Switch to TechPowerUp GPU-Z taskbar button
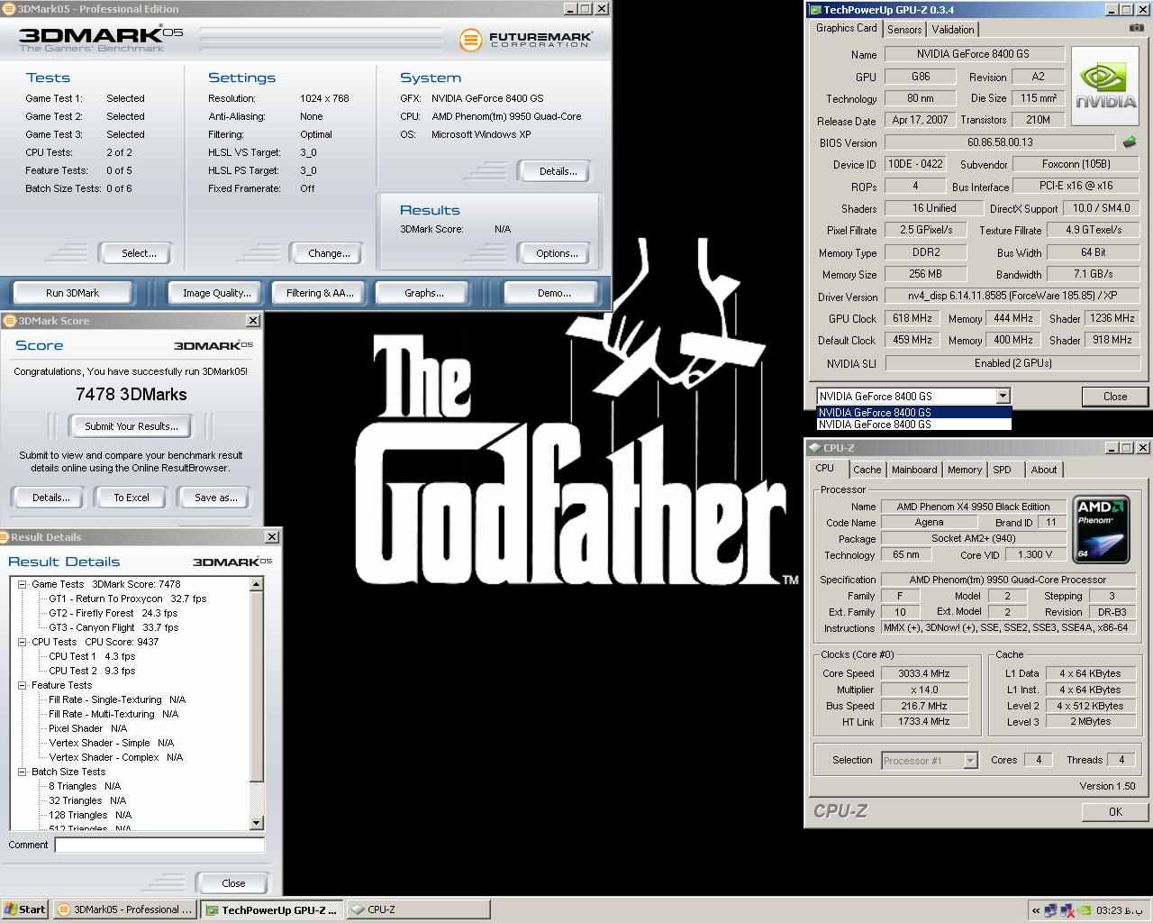 (x=272, y=909)
